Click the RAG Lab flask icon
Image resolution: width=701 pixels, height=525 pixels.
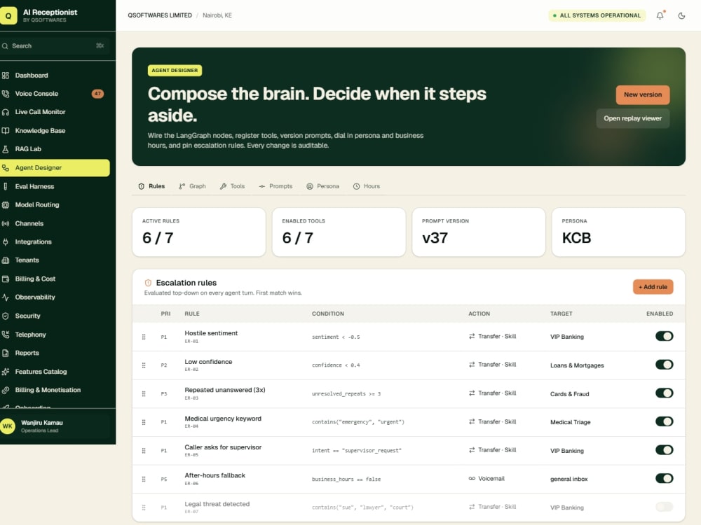(x=6, y=149)
